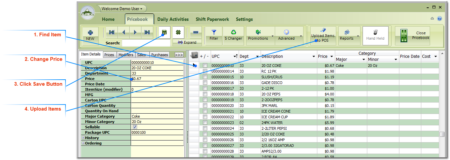The image size is (450, 160).
Task: Click the NEW item plus icon
Action: (x=90, y=33)
